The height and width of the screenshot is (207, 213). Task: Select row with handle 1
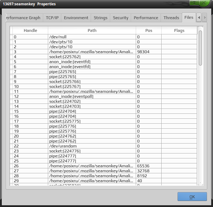coord(103,42)
